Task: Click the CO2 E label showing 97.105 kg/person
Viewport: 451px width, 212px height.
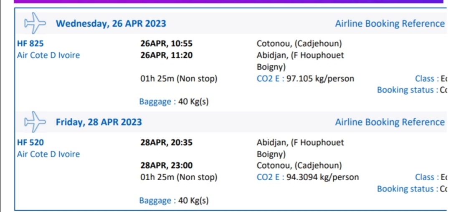Action: tap(270, 78)
